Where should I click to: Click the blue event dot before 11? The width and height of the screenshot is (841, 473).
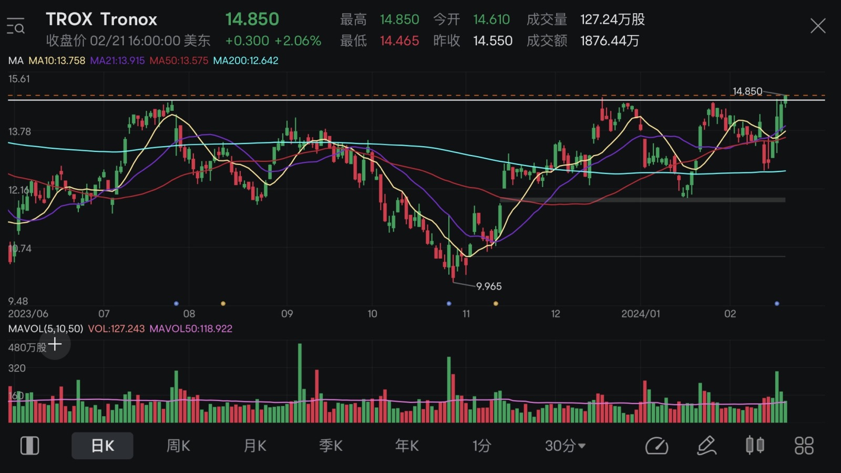448,303
